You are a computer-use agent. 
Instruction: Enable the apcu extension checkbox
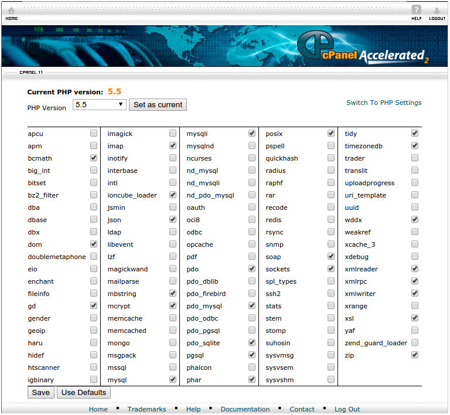pyautogui.click(x=94, y=133)
